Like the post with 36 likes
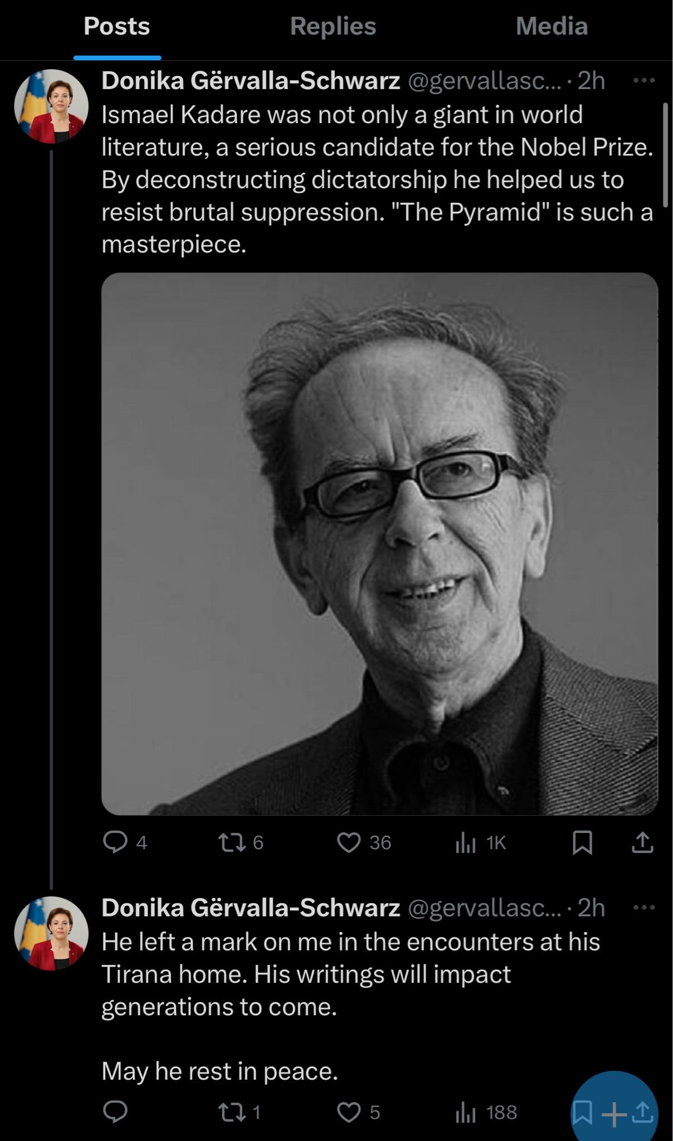Viewport: 673px width, 1141px height. [349, 842]
